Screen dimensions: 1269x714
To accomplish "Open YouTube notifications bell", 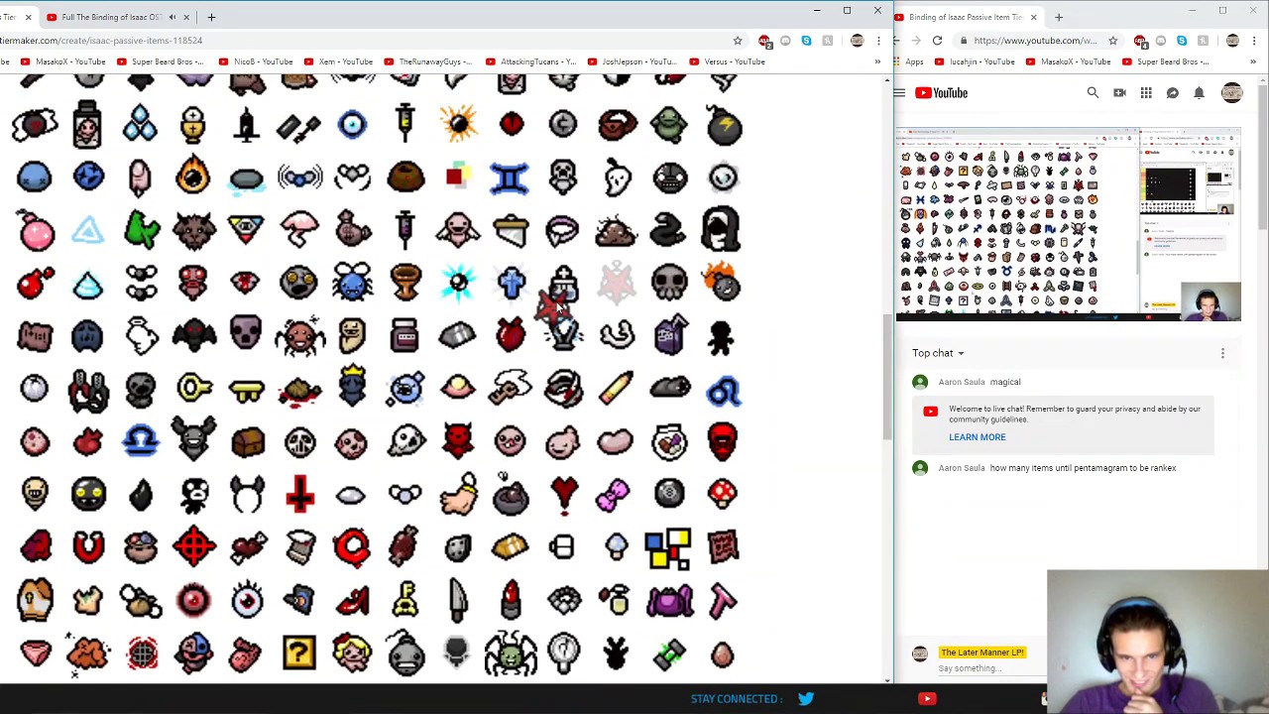I will [1199, 93].
